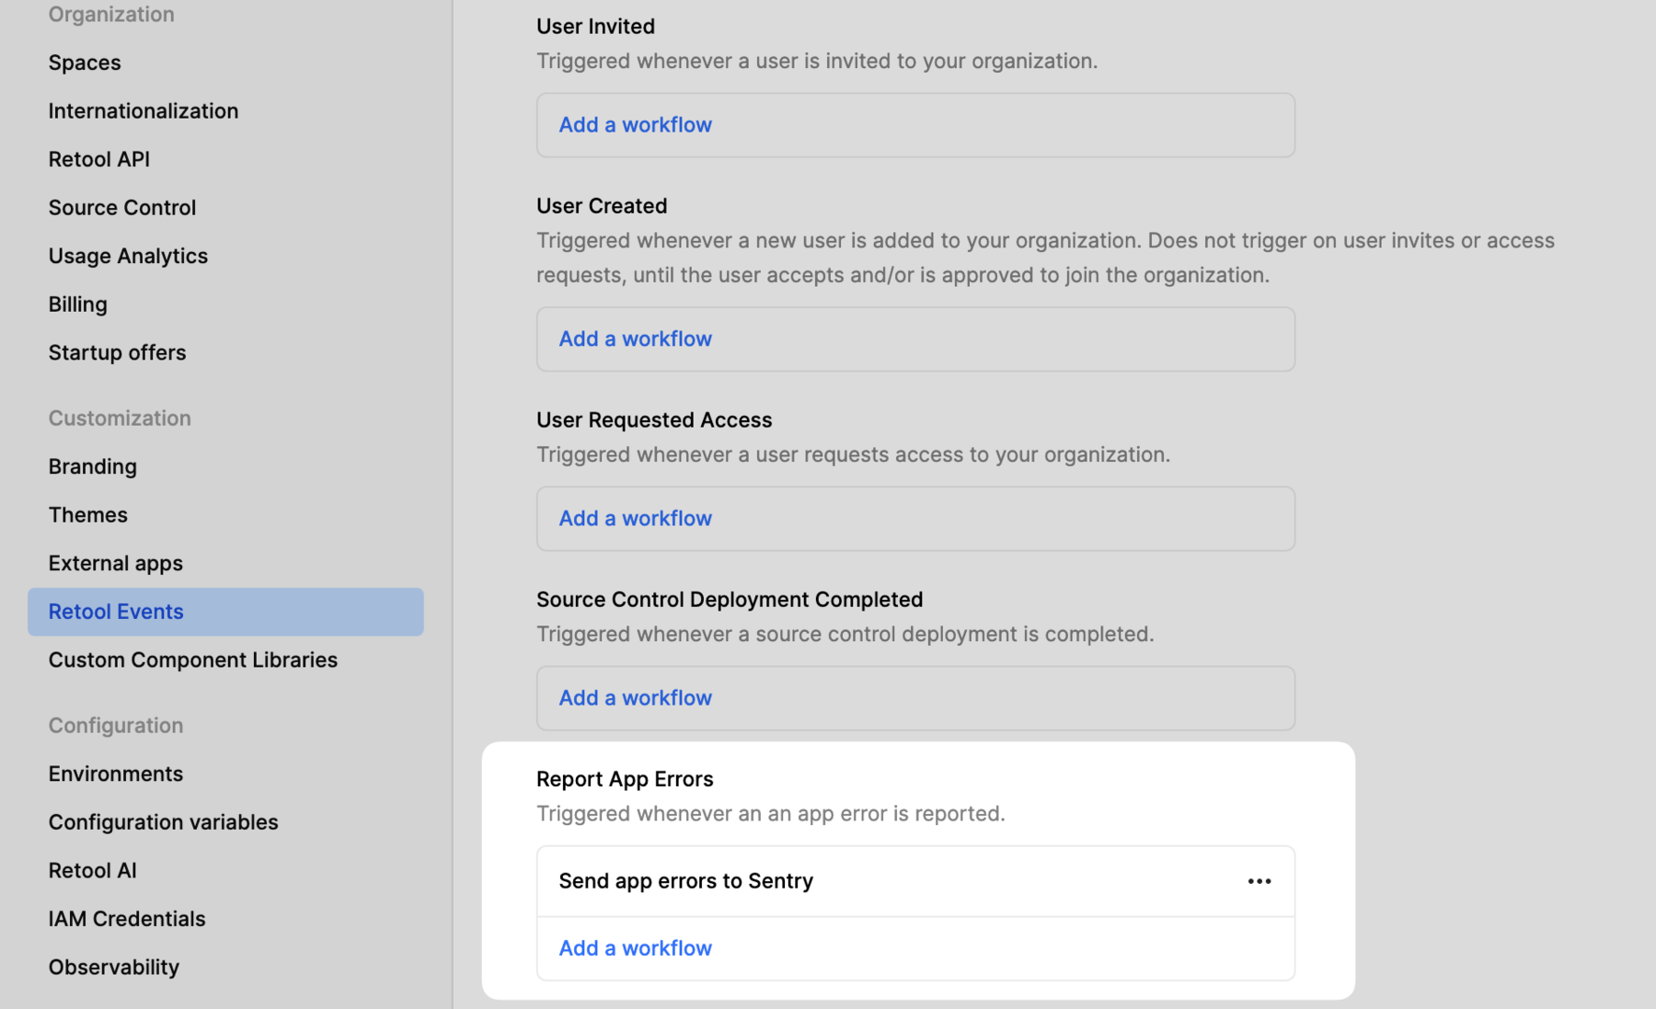Select Custom Component Libraries
1656x1009 pixels.
(193, 660)
